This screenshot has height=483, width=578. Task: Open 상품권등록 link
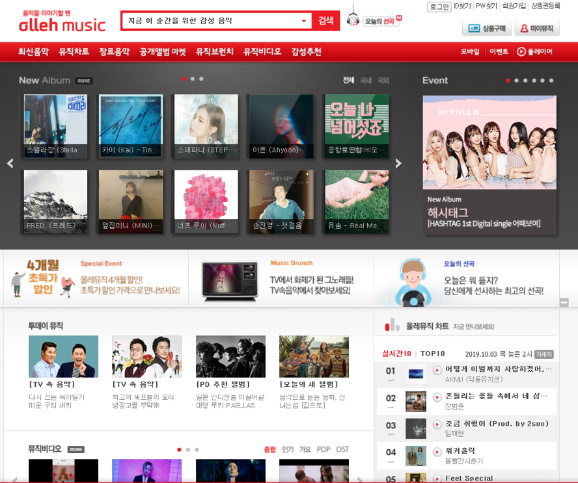tap(545, 6)
